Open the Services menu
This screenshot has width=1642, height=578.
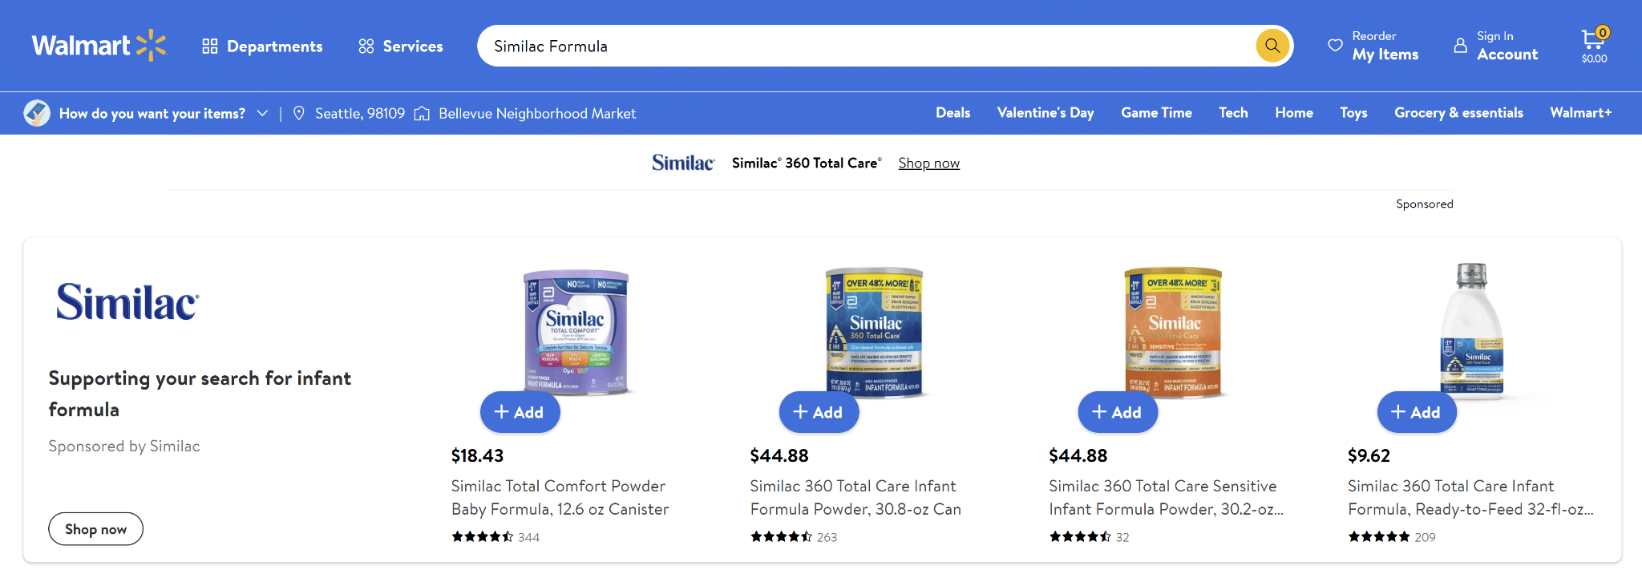pyautogui.click(x=401, y=46)
